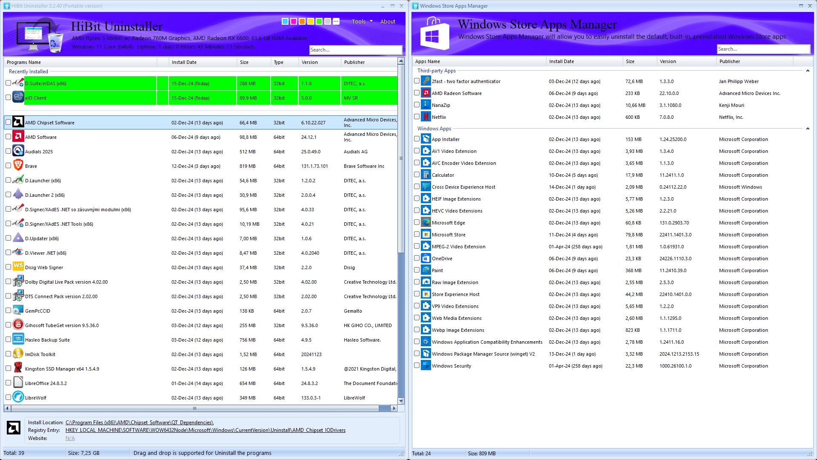
Task: Select the Raw Image Extension checkbox
Action: [x=417, y=282]
